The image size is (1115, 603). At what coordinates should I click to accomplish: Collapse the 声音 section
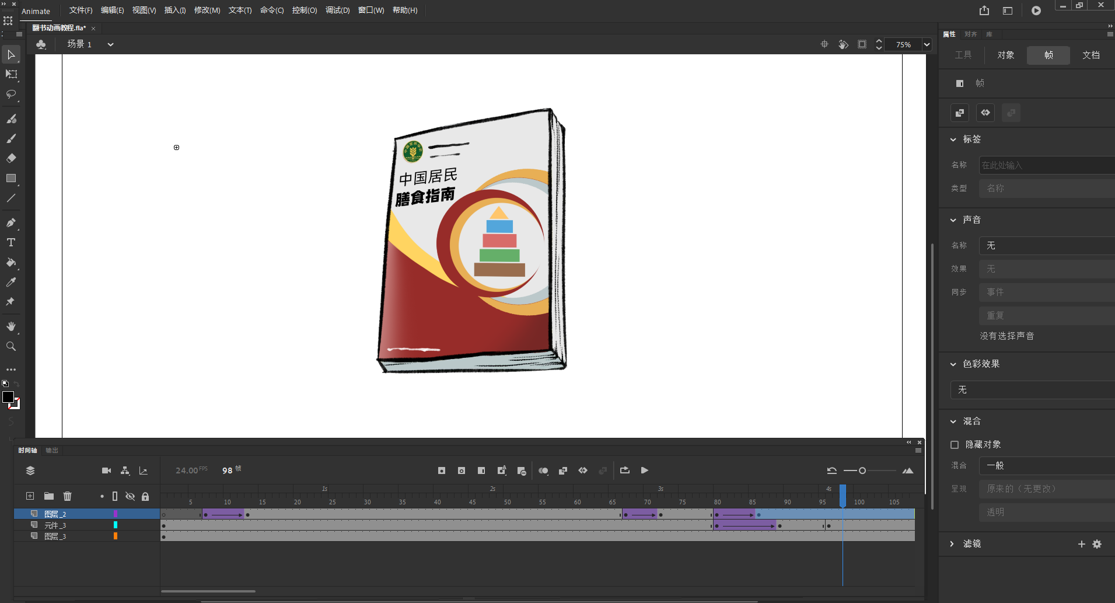pyautogui.click(x=953, y=220)
